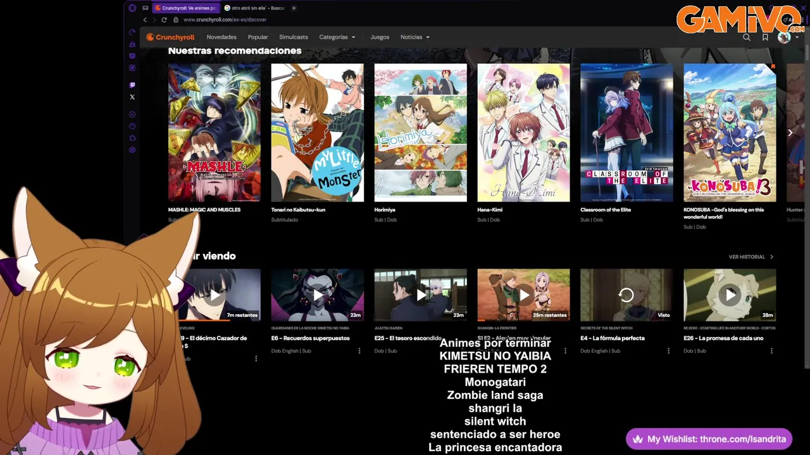
Task: Open Crunchyroll search icon
Action: (747, 37)
